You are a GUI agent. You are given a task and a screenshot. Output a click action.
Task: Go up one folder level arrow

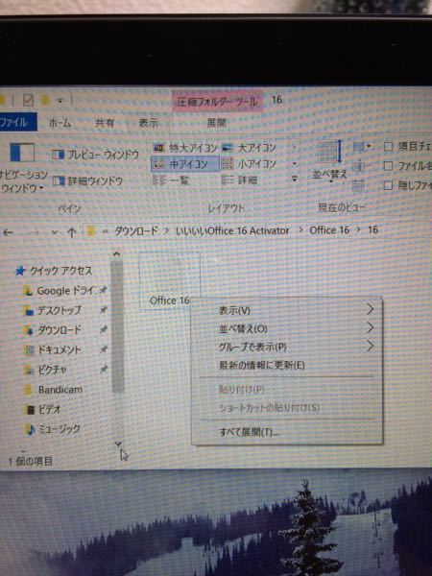[72, 232]
